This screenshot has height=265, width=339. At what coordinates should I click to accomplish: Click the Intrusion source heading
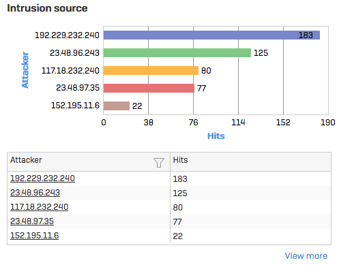[47, 8]
